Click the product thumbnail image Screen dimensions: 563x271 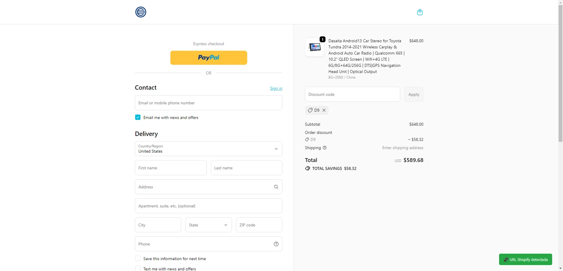tap(315, 47)
